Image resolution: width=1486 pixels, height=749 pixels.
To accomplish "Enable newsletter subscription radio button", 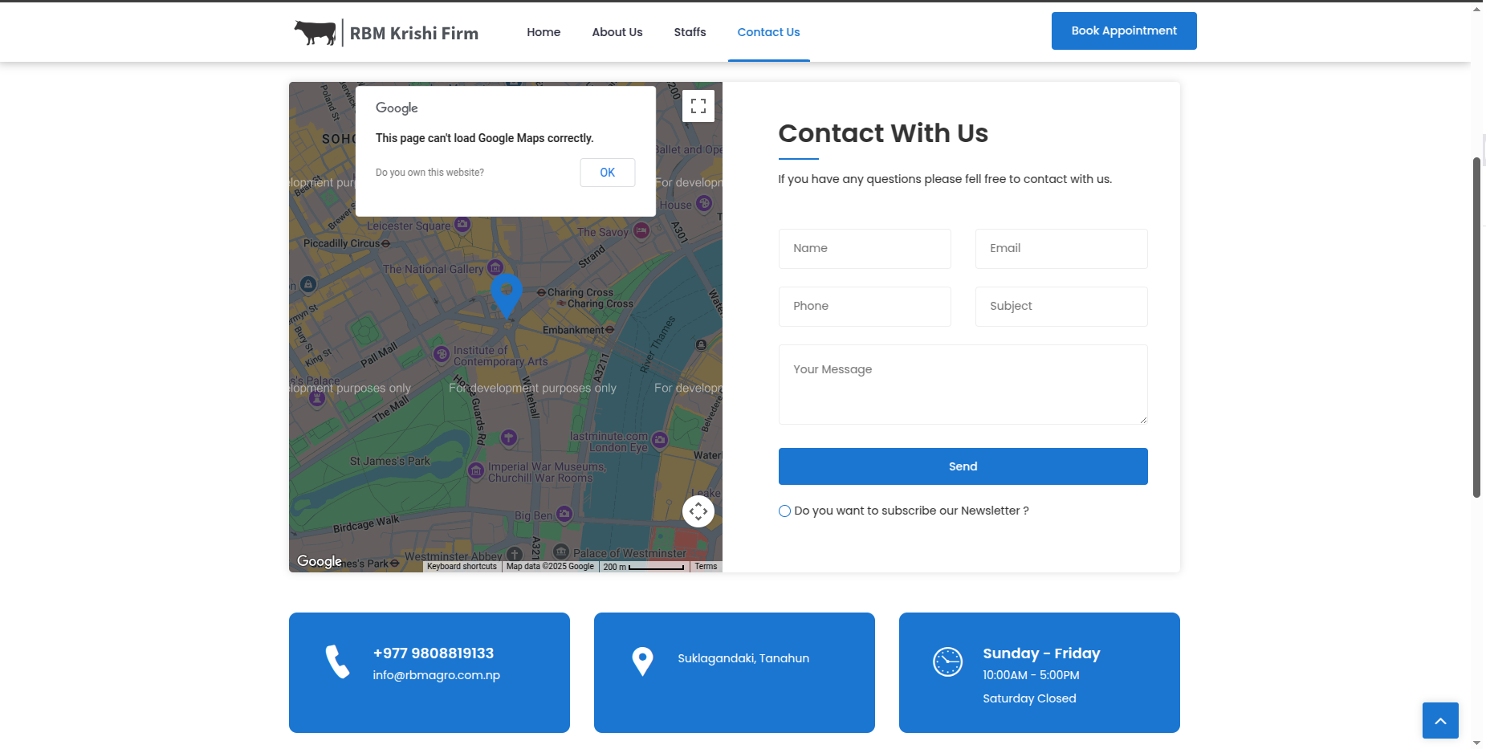I will [x=784, y=511].
